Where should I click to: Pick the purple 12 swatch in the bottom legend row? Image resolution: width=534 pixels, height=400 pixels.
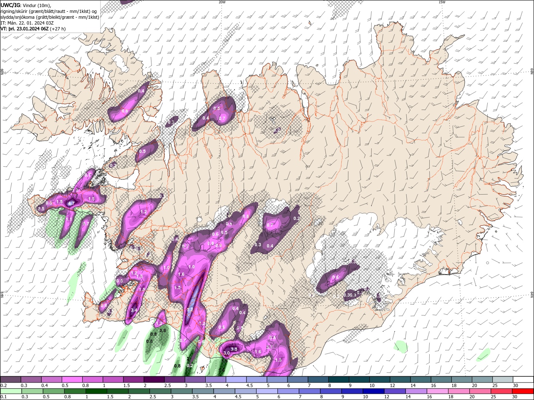[395, 391]
